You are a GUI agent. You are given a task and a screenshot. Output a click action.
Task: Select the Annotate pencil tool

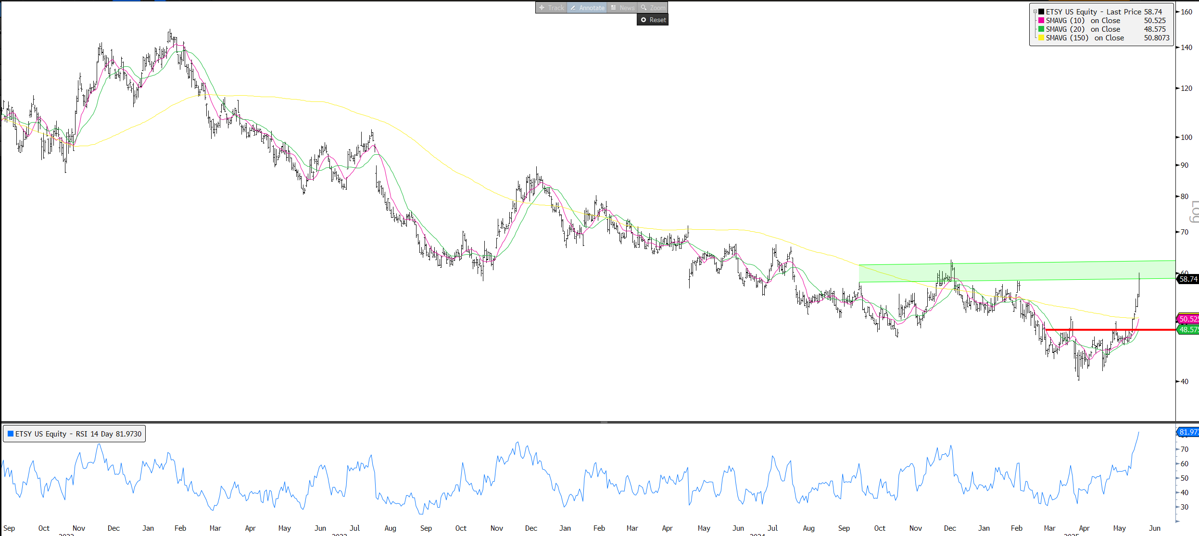[x=587, y=8]
